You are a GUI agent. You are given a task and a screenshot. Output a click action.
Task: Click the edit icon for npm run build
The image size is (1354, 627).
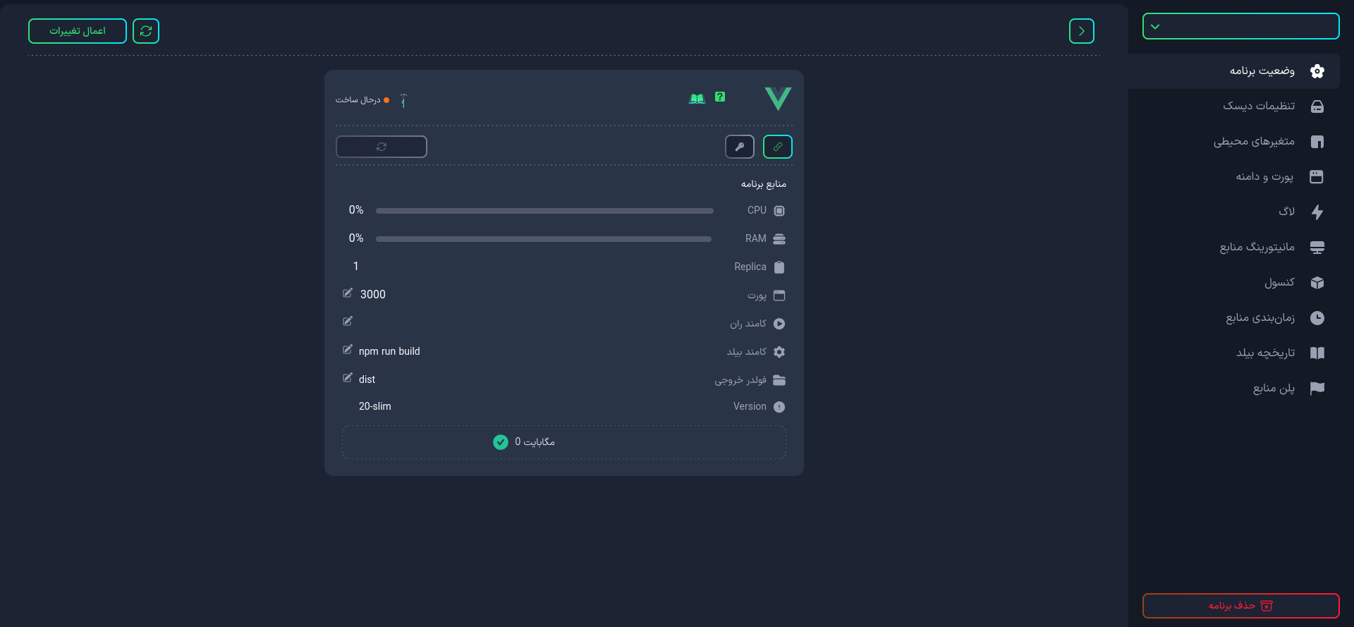[348, 349]
